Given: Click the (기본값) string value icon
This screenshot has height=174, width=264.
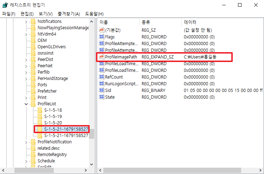Looking at the screenshot, I should coord(102,30).
